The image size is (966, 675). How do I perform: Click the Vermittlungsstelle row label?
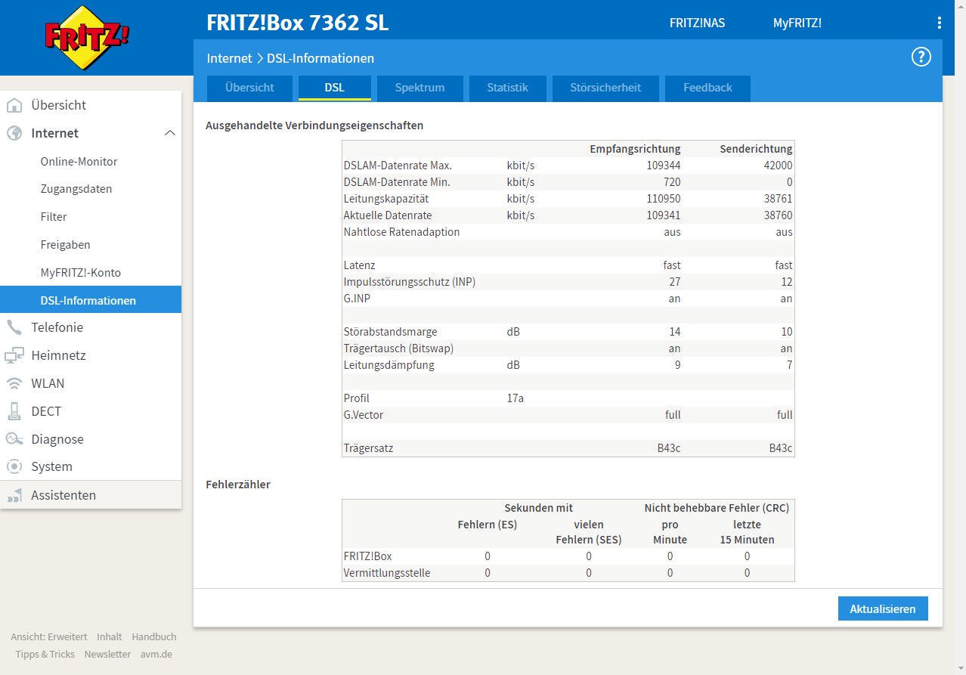387,573
